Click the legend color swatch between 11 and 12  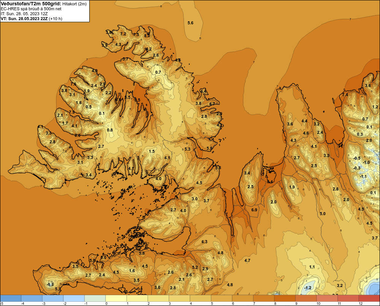(348, 298)
